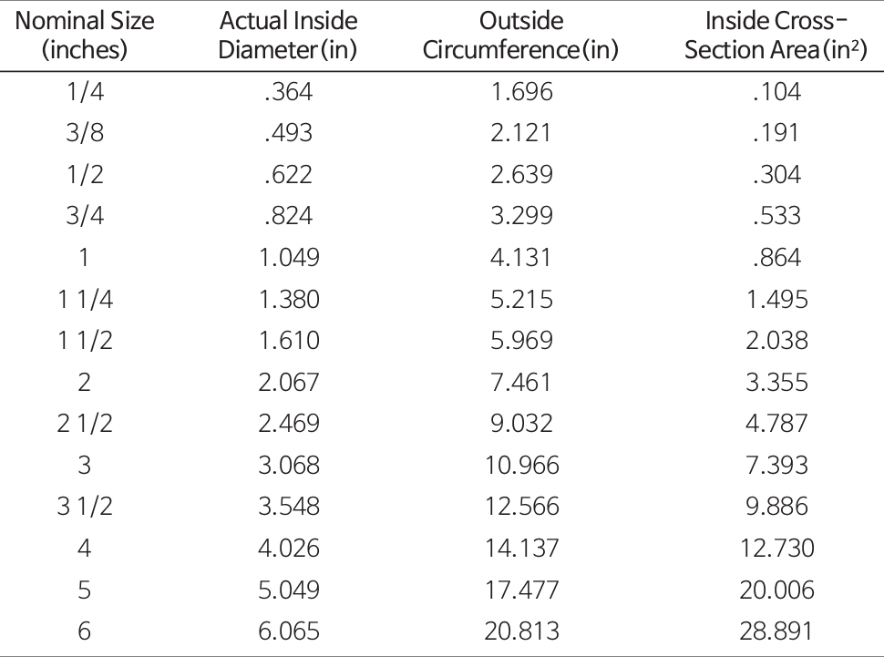This screenshot has height=657, width=884.
Task: Click the Inside Cross-Section Area header
Action: [x=777, y=35]
